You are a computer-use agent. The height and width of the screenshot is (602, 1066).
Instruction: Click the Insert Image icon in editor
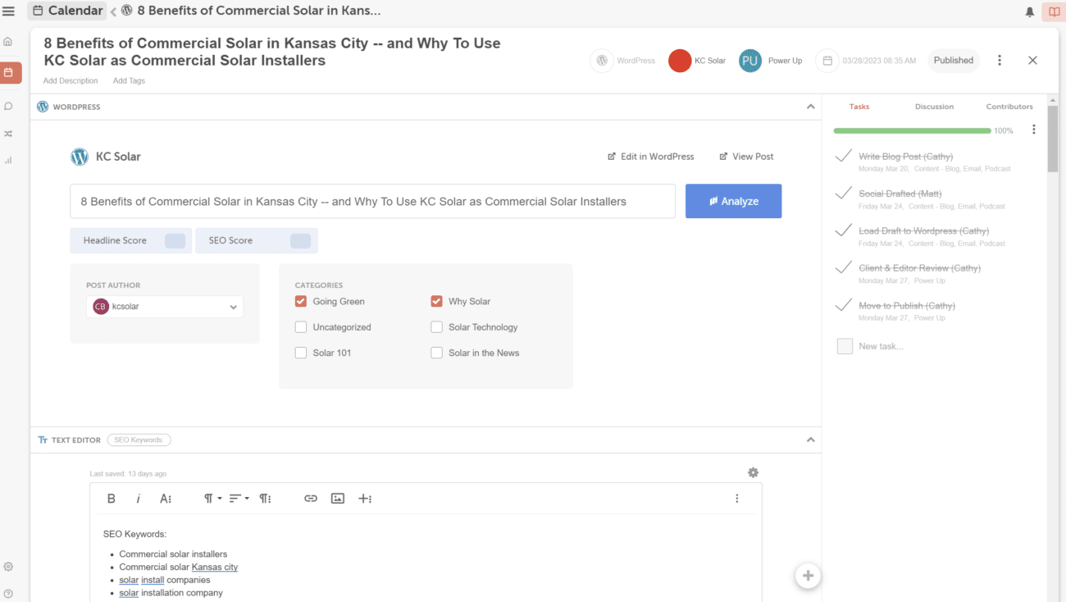[x=338, y=499]
